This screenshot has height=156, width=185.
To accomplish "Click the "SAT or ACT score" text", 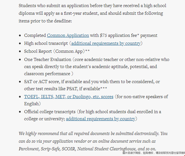I will pyautogui.click(x=43, y=82).
